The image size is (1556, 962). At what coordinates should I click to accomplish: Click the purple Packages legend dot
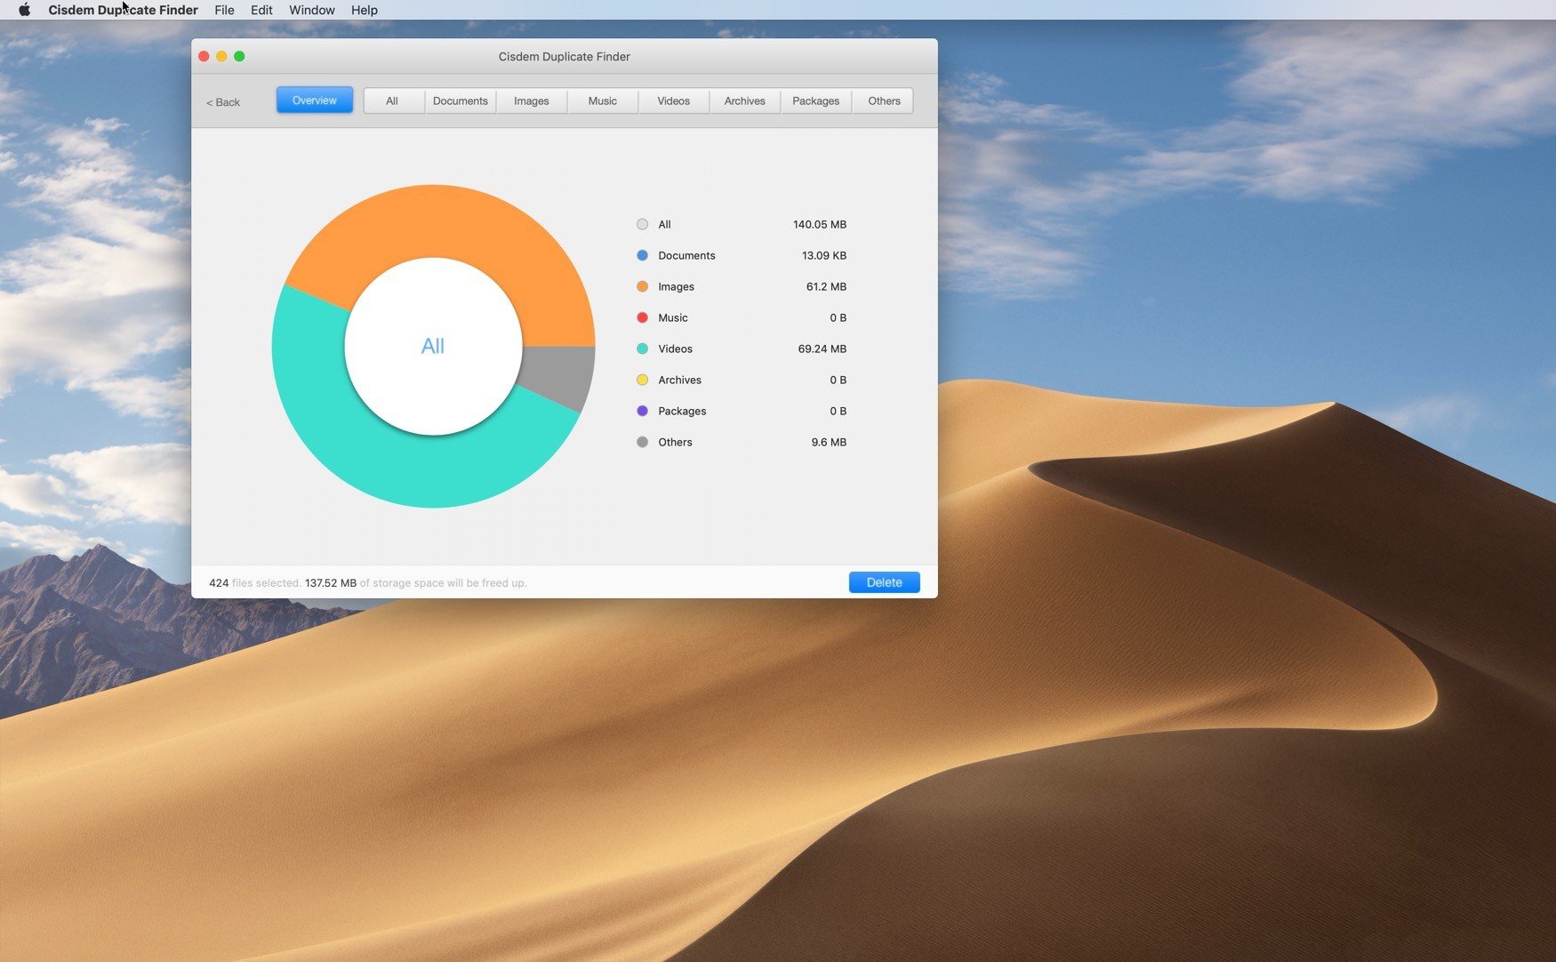(x=642, y=411)
